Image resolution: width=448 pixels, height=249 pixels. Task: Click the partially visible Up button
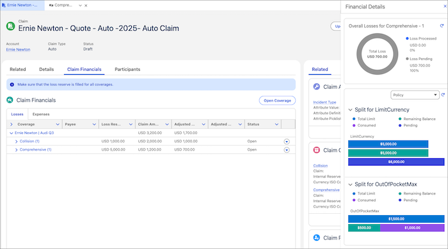pyautogui.click(x=336, y=26)
